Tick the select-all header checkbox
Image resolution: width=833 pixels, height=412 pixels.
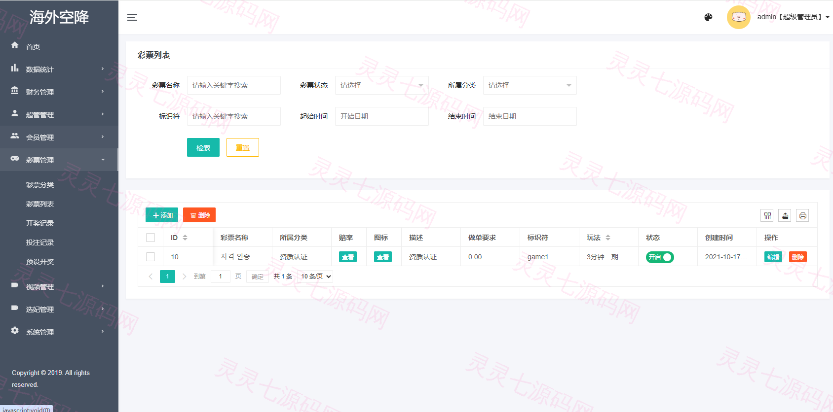pyautogui.click(x=151, y=238)
